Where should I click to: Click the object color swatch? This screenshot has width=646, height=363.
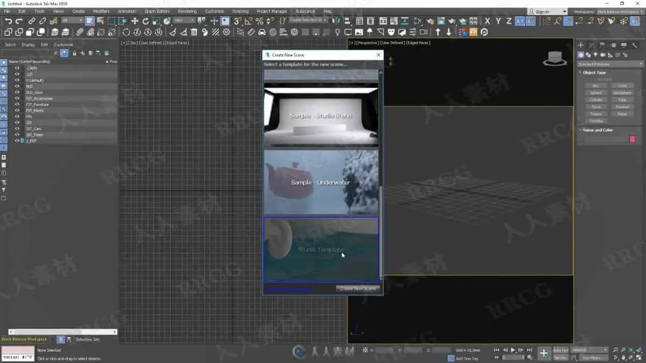point(632,139)
